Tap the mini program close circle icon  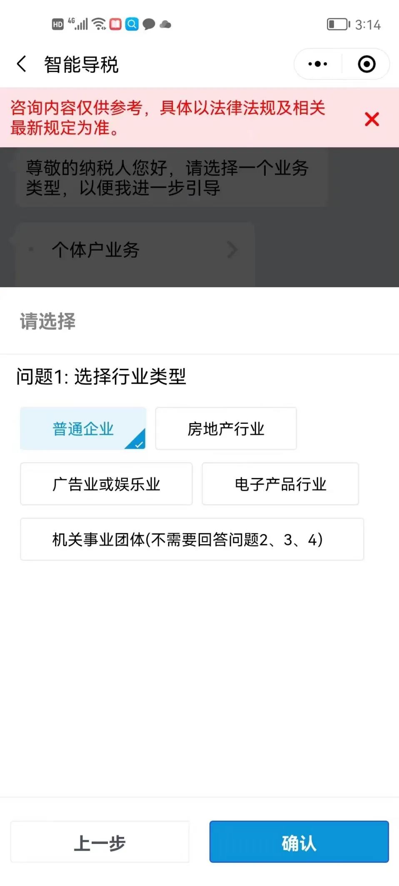click(x=367, y=64)
